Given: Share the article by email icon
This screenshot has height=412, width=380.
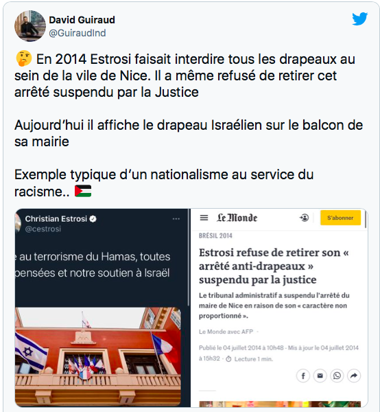Looking at the screenshot, I should click(x=320, y=376).
